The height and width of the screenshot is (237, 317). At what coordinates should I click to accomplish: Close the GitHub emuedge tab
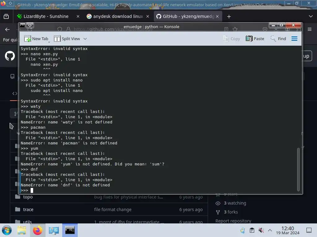[x=217, y=17]
